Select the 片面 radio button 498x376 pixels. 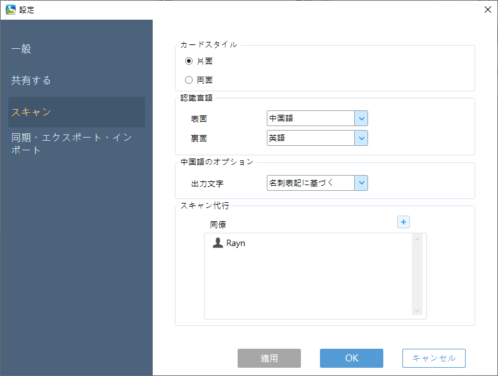click(189, 62)
